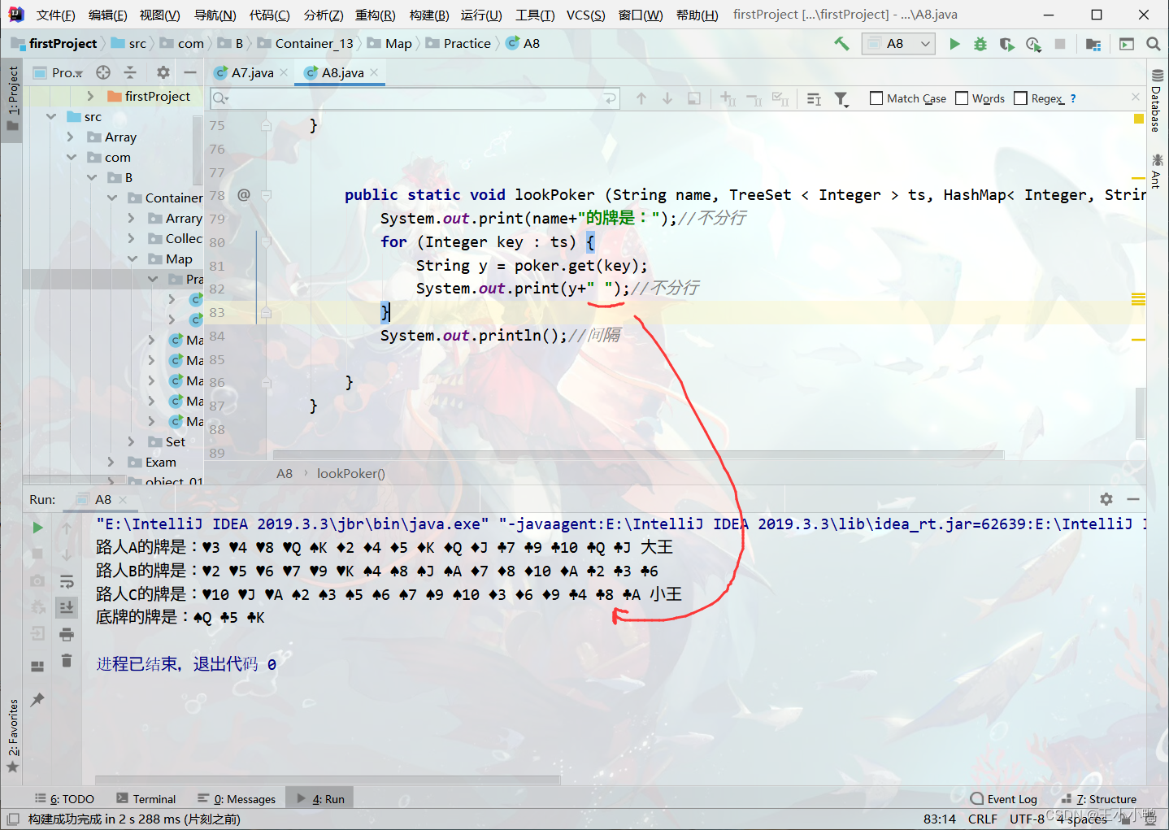The width and height of the screenshot is (1169, 830).
Task: Open the 文件(F) menu
Action: tap(55, 15)
